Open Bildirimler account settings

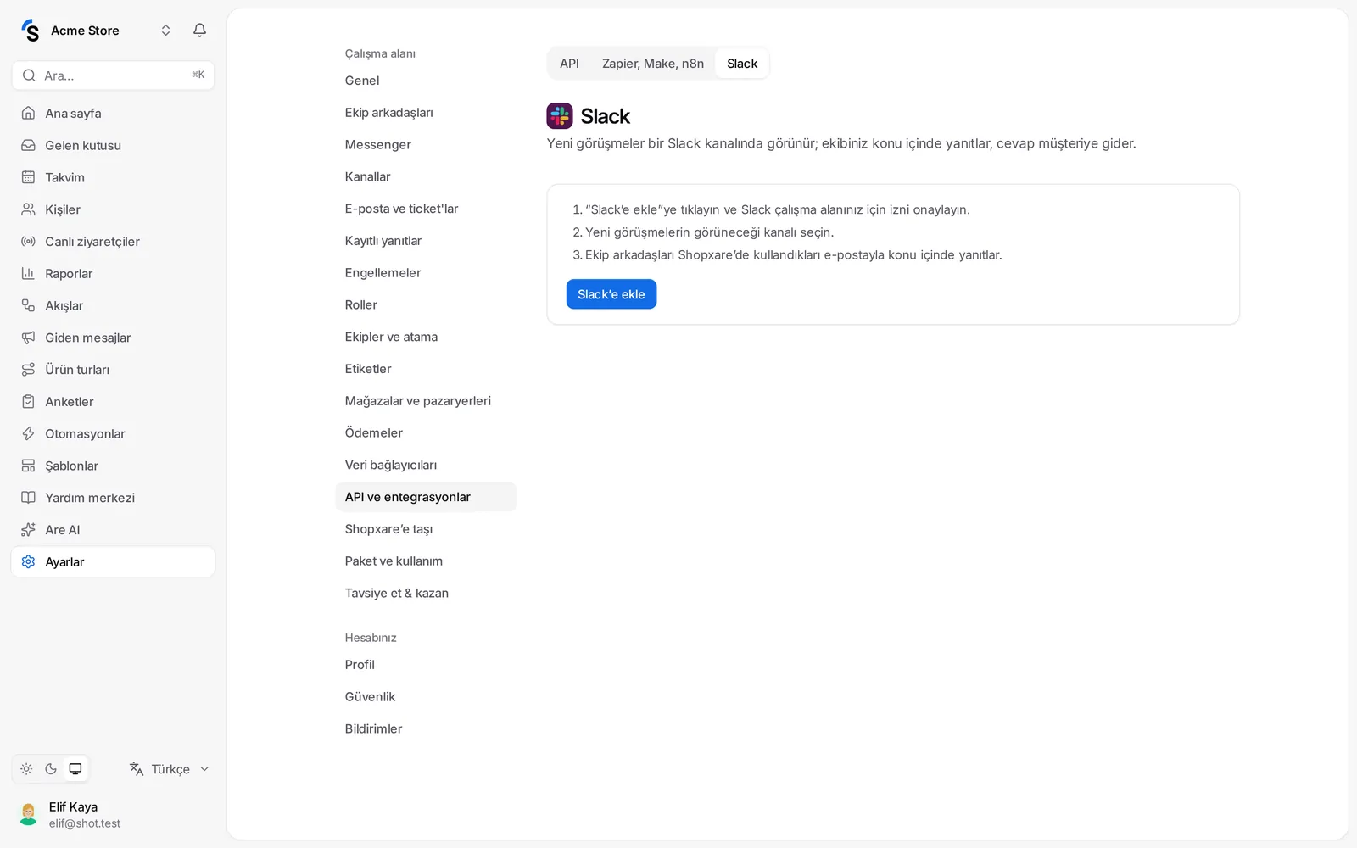click(x=426, y=729)
